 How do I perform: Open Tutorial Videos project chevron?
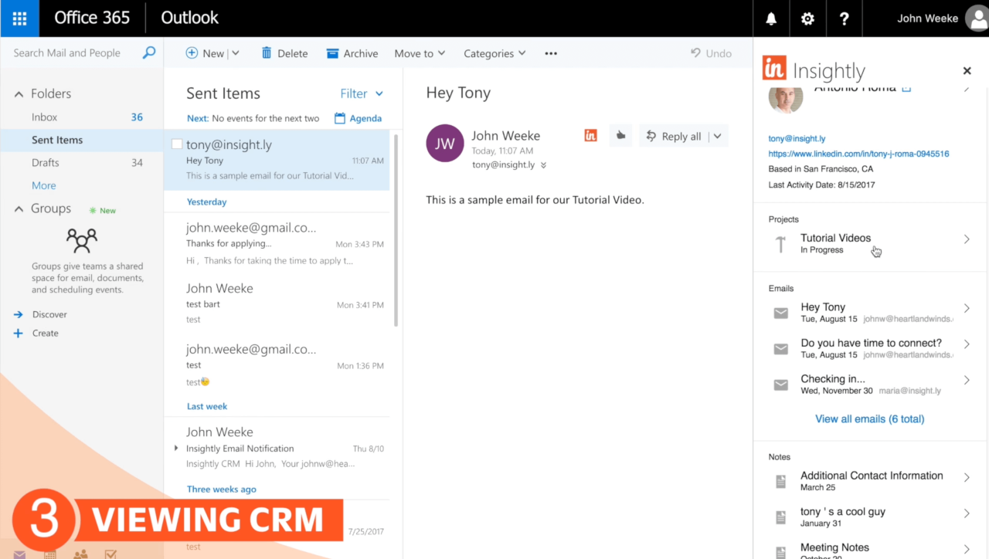click(967, 239)
